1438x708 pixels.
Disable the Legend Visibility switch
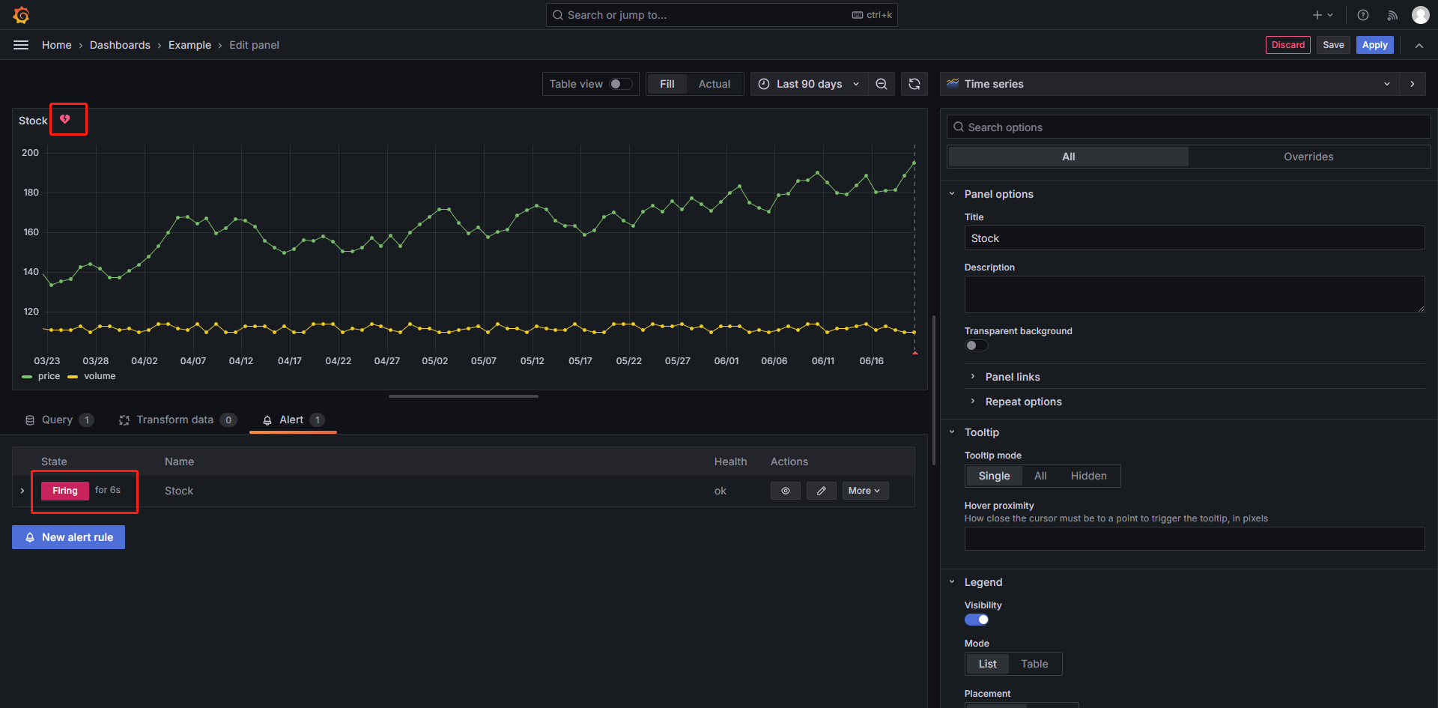click(x=976, y=620)
